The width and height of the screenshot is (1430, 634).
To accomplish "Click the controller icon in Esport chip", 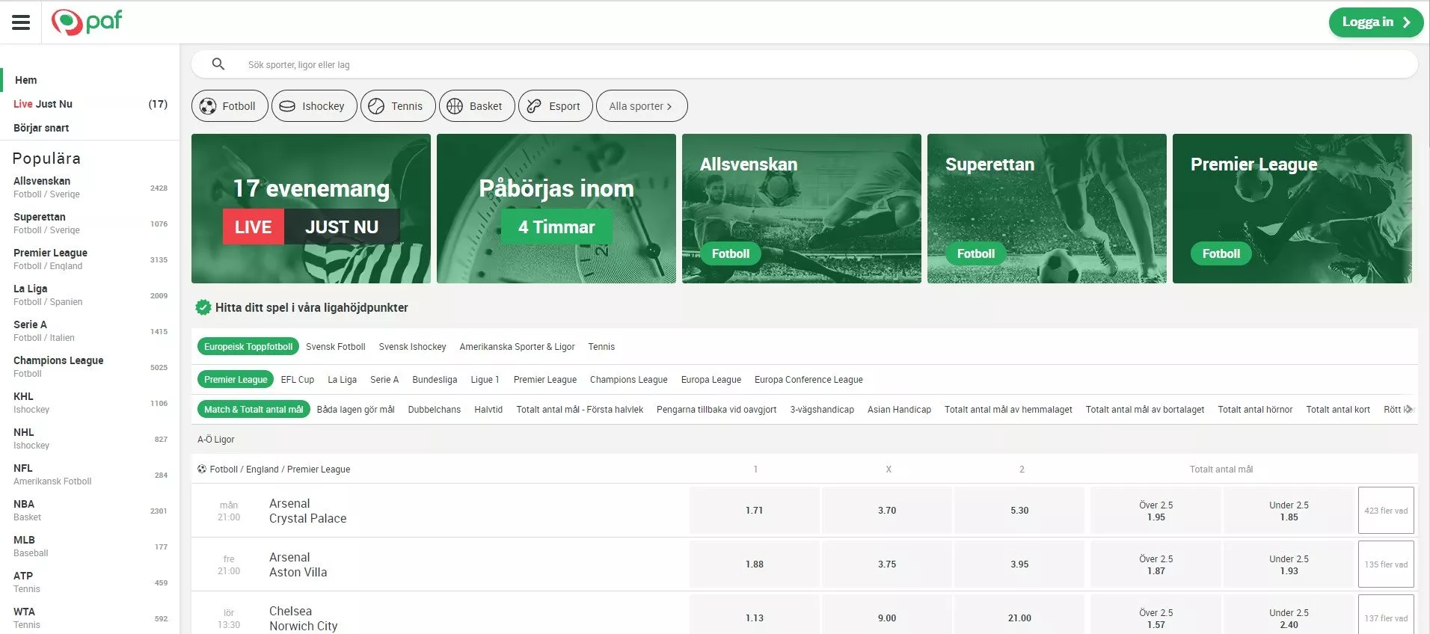I will pyautogui.click(x=534, y=106).
